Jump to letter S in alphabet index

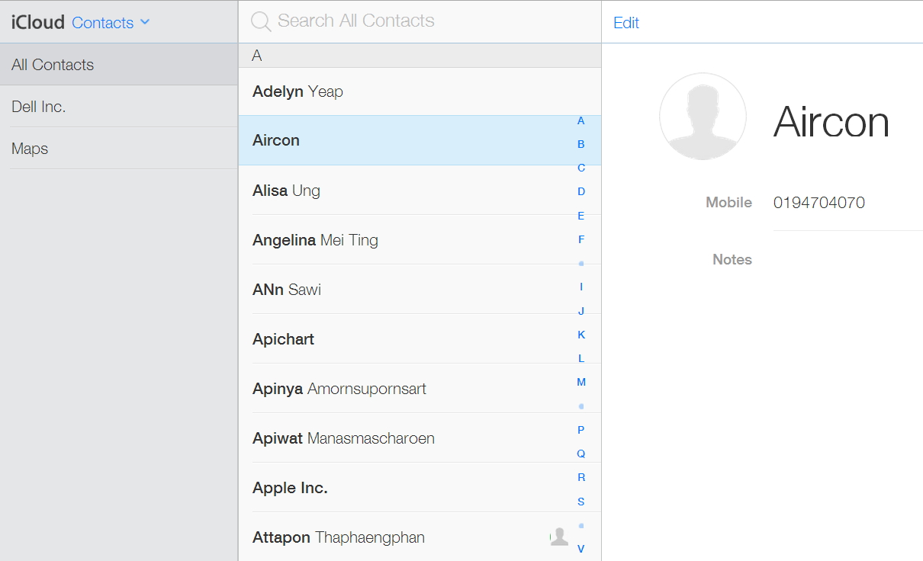pyautogui.click(x=581, y=502)
